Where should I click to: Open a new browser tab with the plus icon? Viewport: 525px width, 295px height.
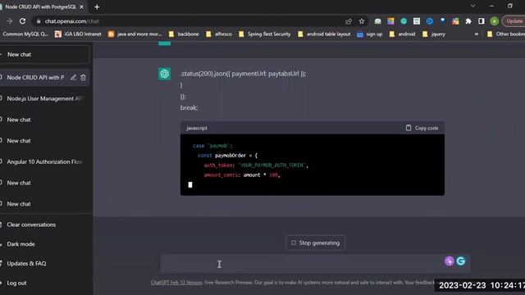(97, 7)
